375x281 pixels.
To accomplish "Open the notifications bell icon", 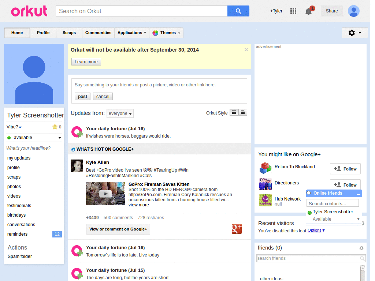I will tap(308, 11).
